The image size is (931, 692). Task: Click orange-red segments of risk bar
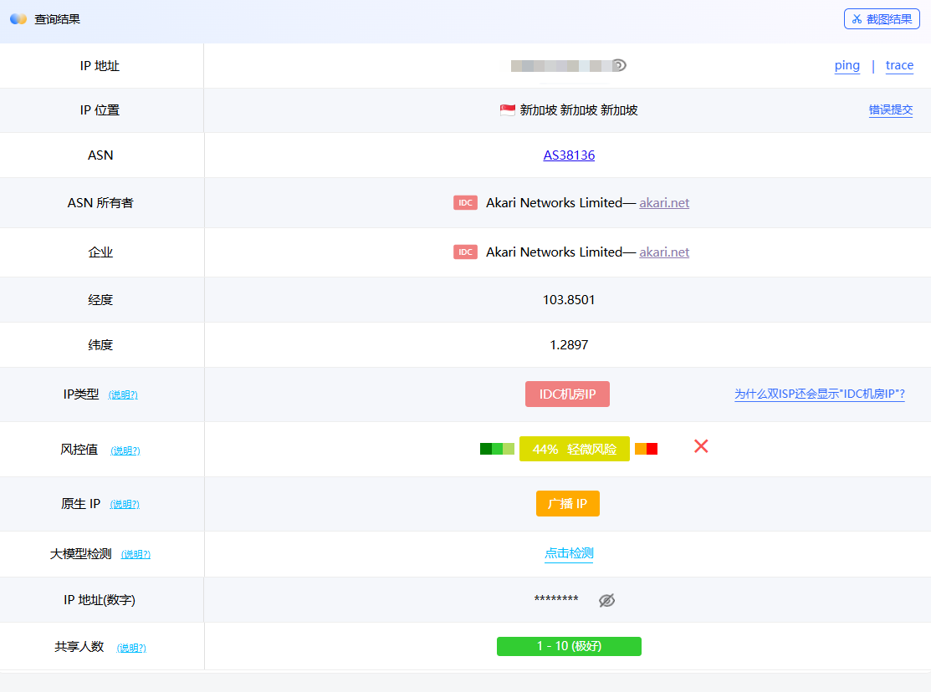646,449
